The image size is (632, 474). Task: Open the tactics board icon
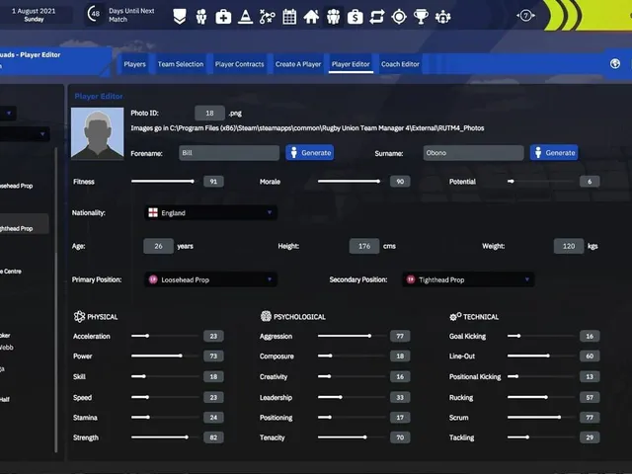[x=268, y=17]
